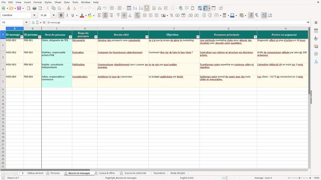
Task: Select row 3 header
Action: [3, 57]
